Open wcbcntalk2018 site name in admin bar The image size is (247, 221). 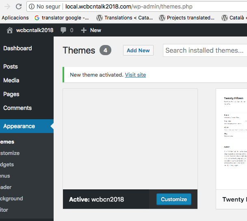point(35,30)
